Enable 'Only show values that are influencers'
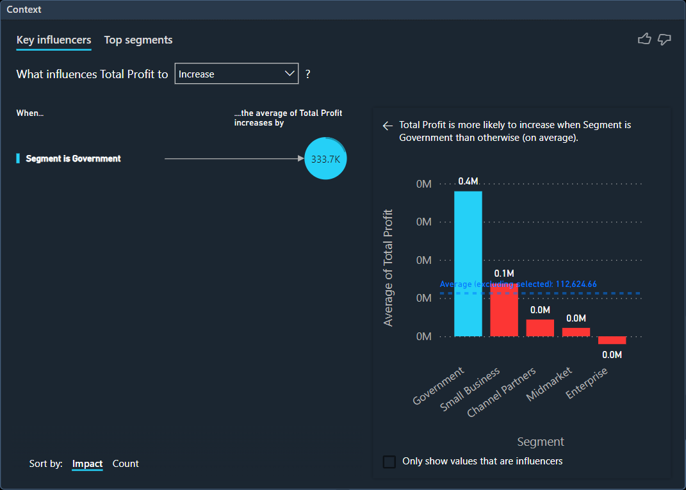Image resolution: width=686 pixels, height=490 pixels. point(389,462)
